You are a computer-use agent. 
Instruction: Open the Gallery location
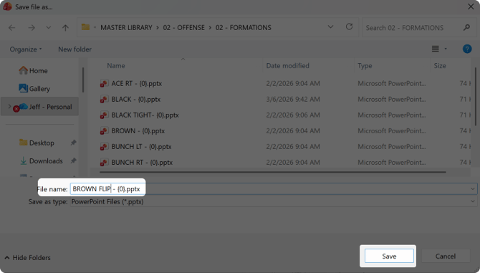34,89
